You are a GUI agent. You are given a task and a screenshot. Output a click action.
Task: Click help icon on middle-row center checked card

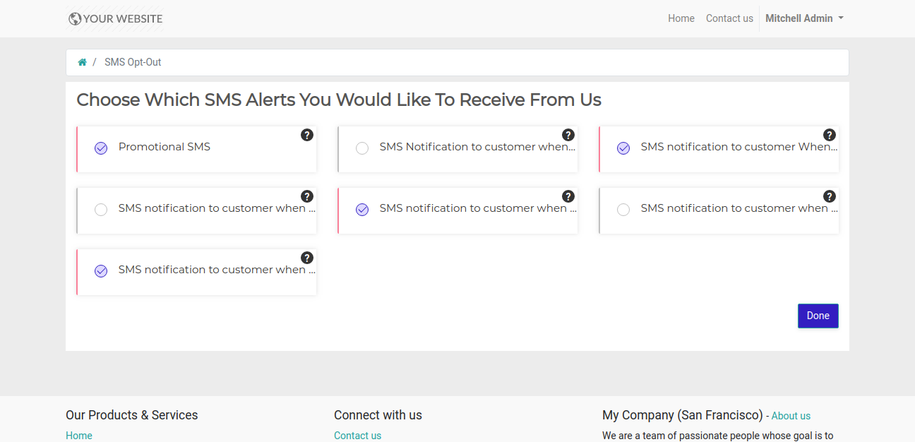coord(568,196)
